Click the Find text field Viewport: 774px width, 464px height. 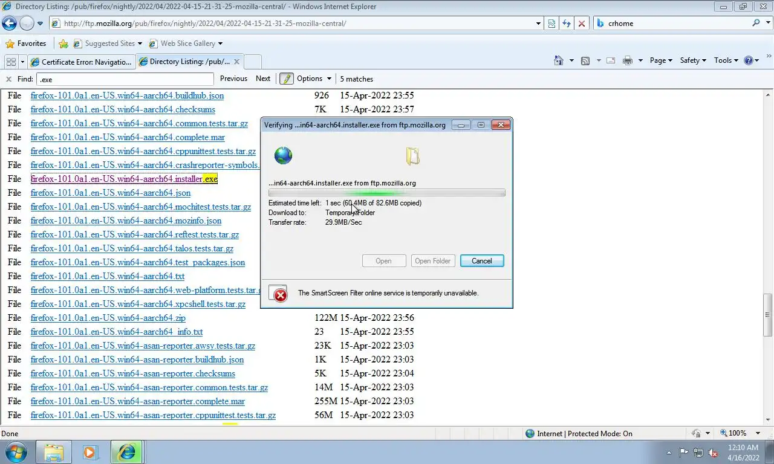coord(125,79)
